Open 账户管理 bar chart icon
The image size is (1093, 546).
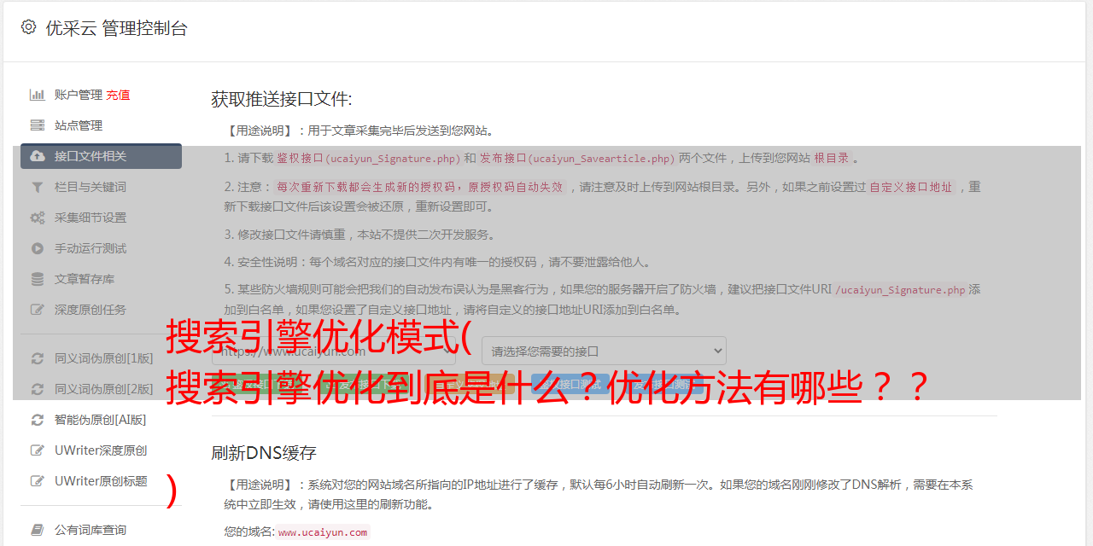coord(38,95)
